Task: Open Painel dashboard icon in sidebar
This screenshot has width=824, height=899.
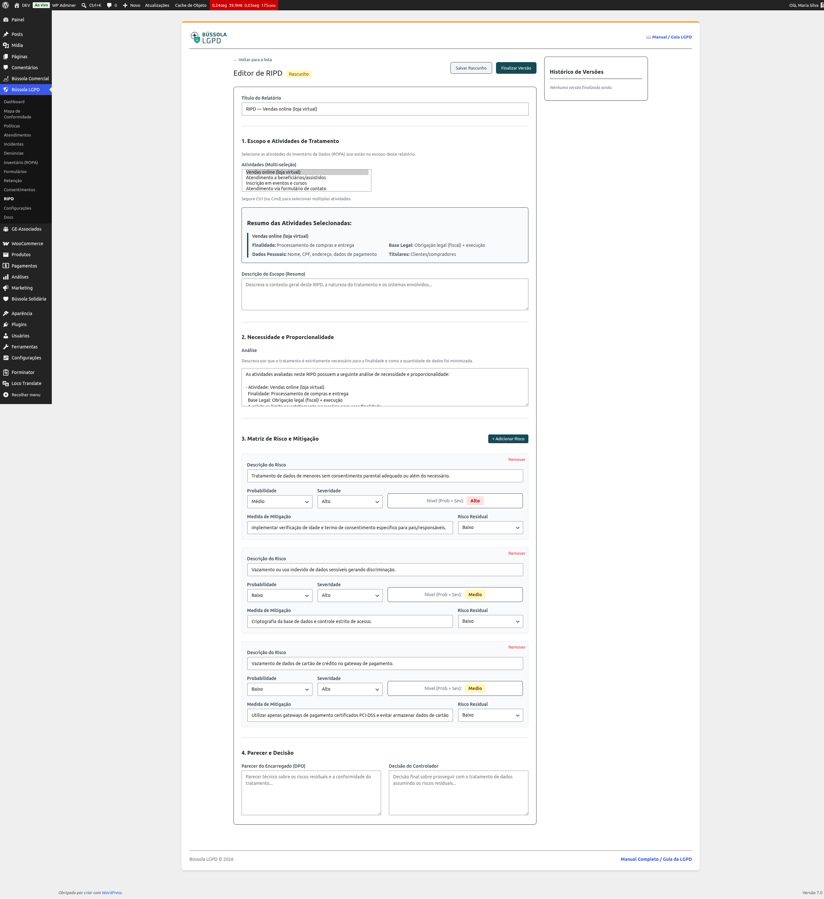Action: coord(6,20)
